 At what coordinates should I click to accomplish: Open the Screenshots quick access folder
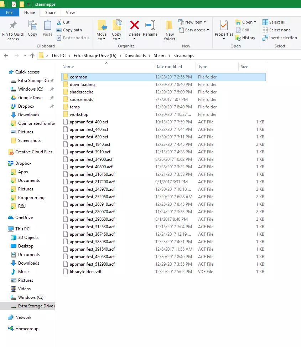pos(30,141)
